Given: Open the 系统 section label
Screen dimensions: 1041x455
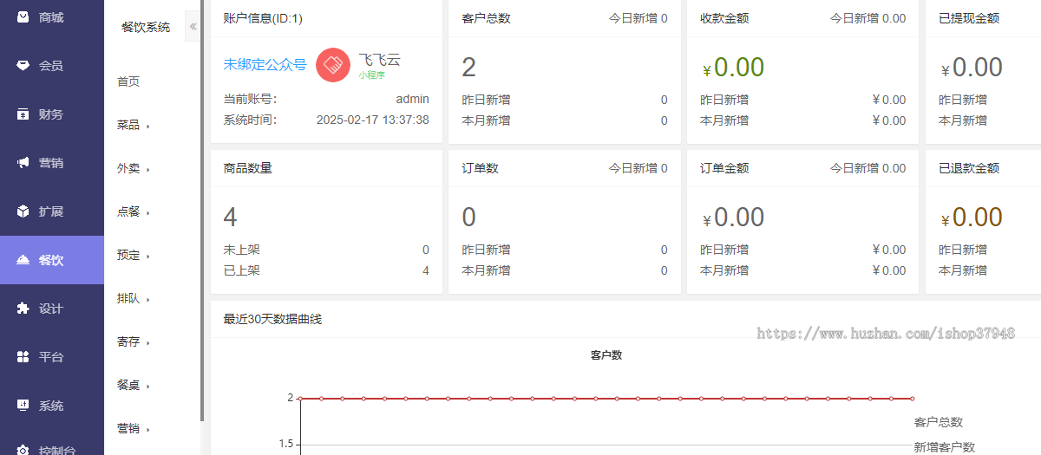Looking at the screenshot, I should (x=51, y=406).
